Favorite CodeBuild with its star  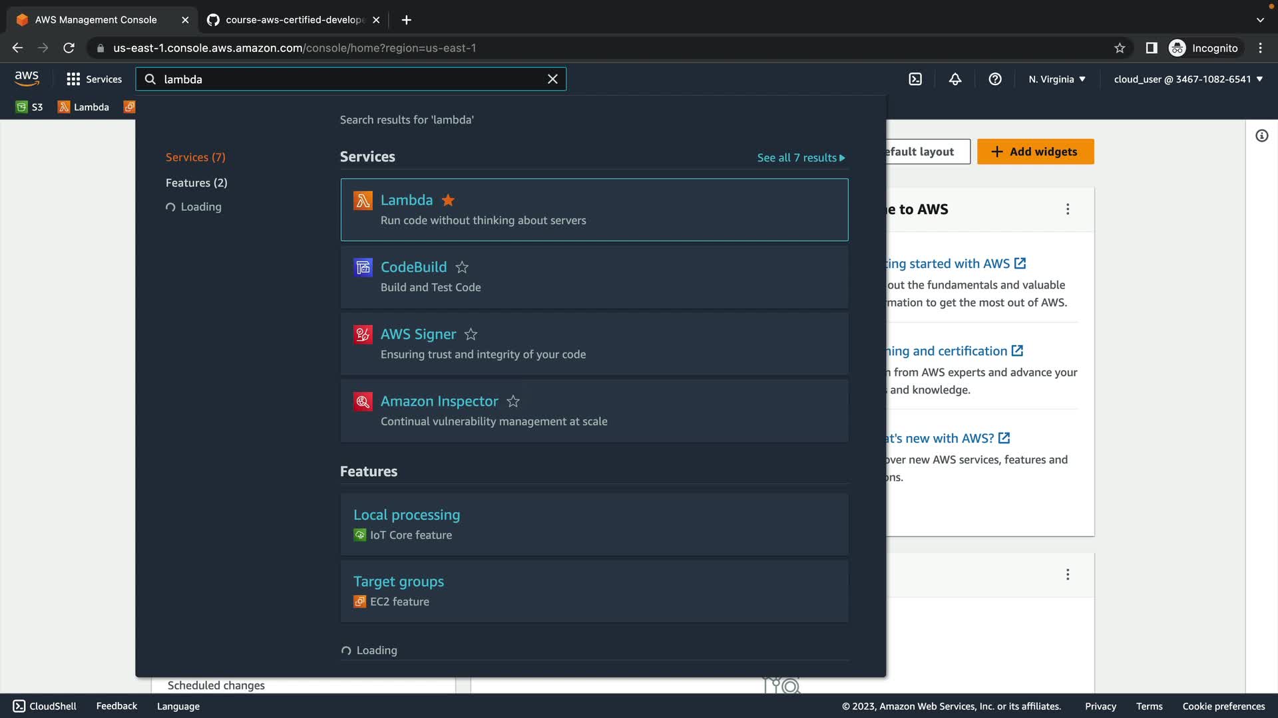pos(462,267)
